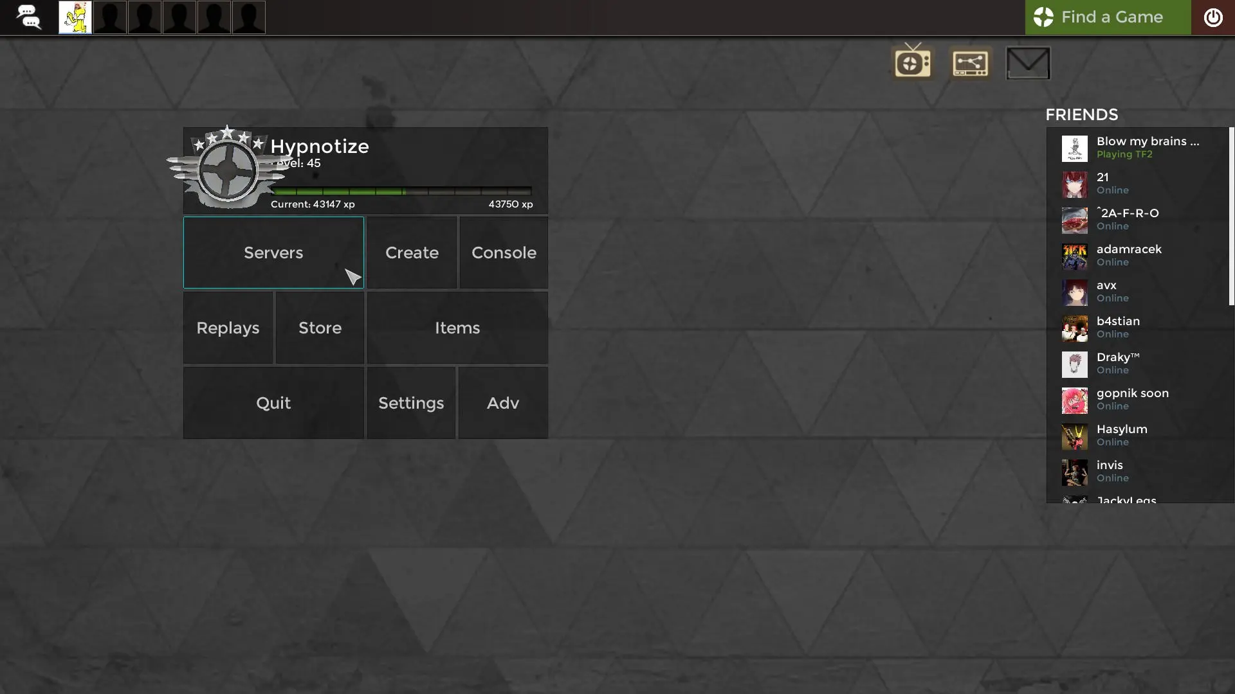Open the share network icon
Viewport: 1235px width, 694px height.
970,63
